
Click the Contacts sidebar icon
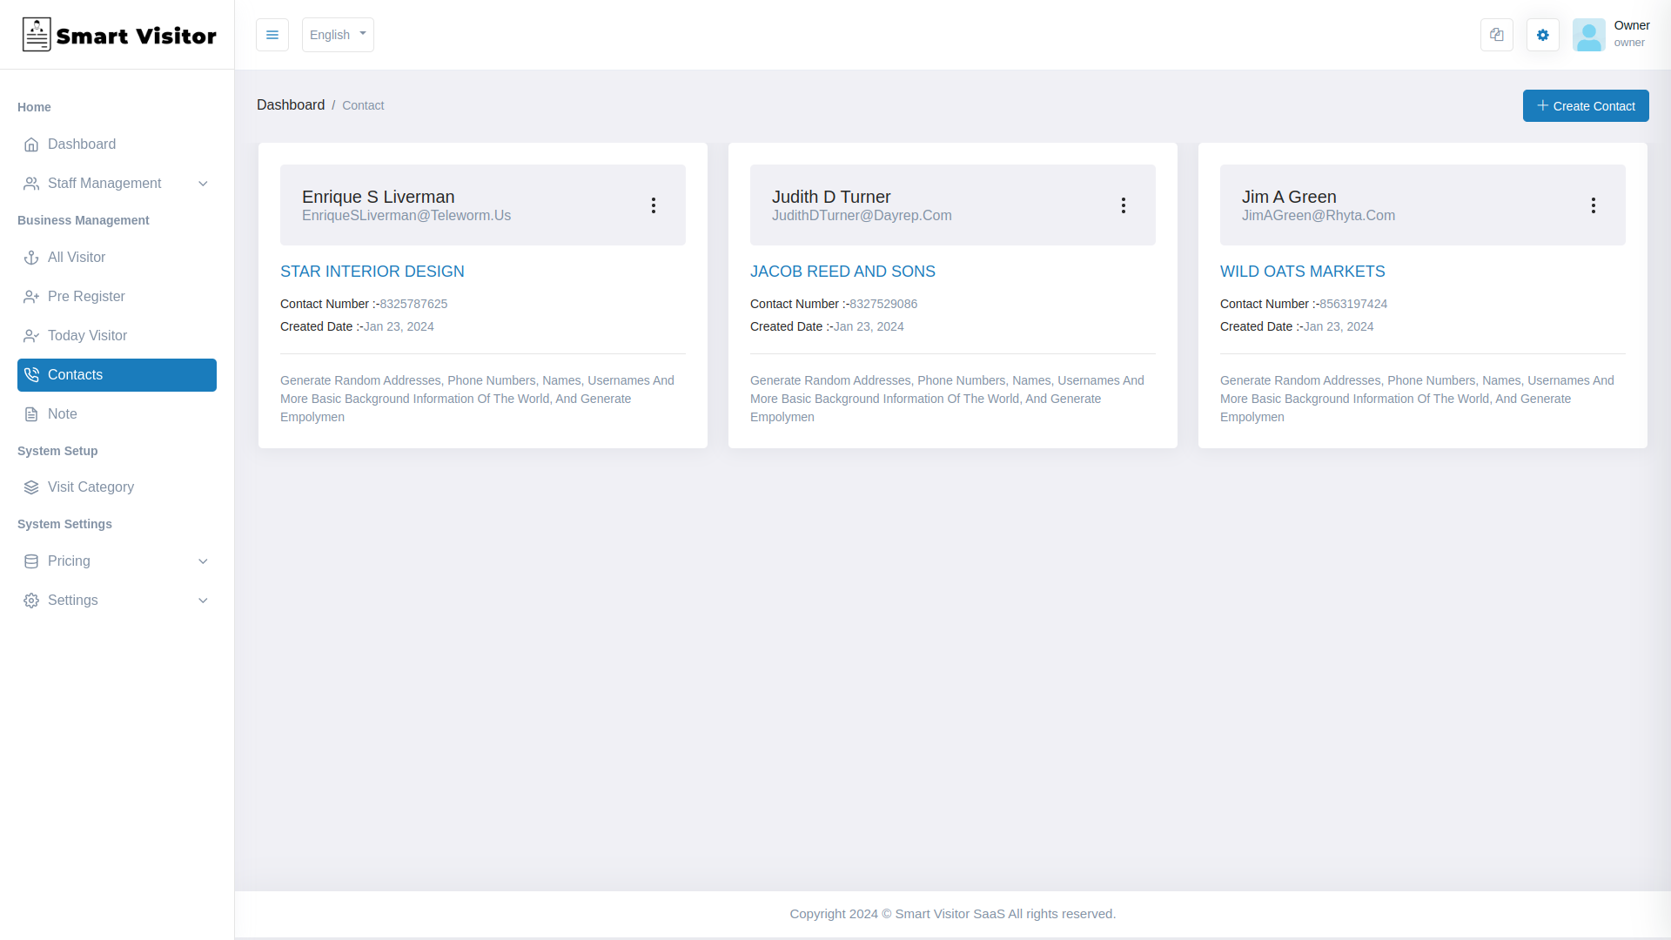tap(31, 374)
